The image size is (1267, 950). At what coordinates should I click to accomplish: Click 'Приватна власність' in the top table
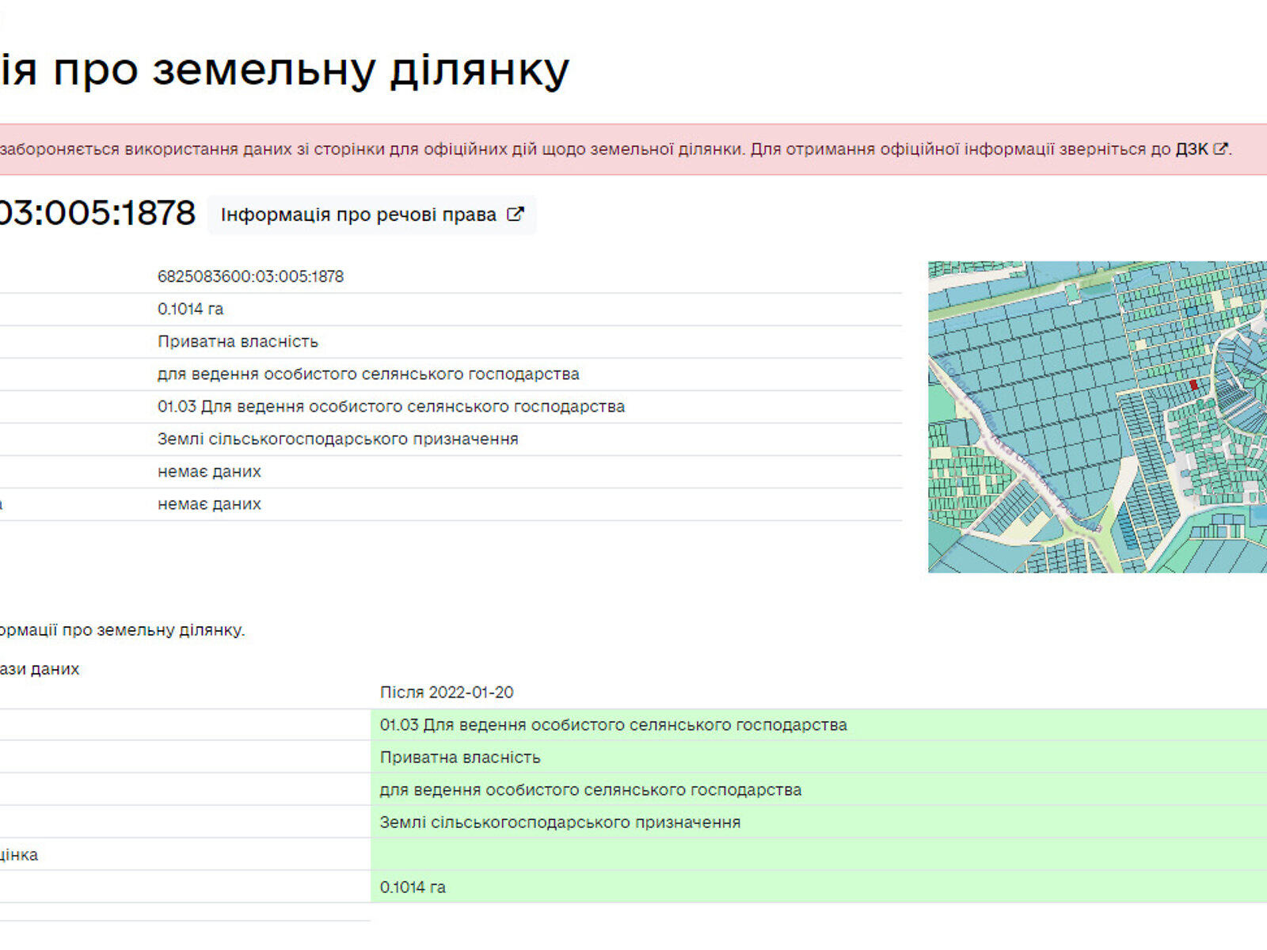238,341
